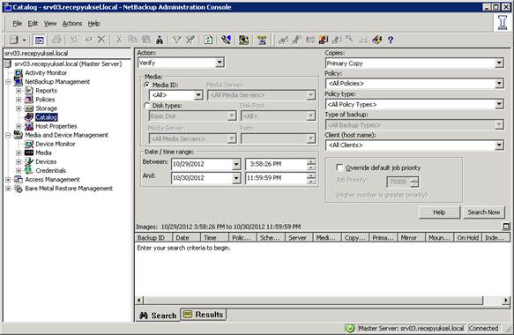The image size is (514, 335).
Task: Click the hourglass logo icon top right
Action: point(503,23)
